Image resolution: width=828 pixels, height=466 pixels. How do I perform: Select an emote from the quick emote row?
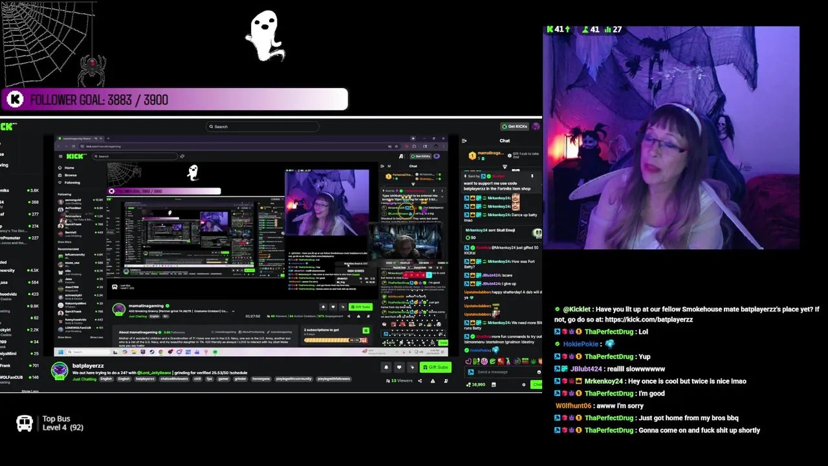pyautogui.click(x=505, y=361)
